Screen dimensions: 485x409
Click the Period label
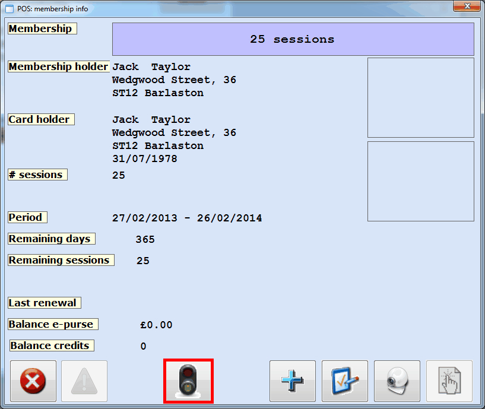(x=27, y=217)
